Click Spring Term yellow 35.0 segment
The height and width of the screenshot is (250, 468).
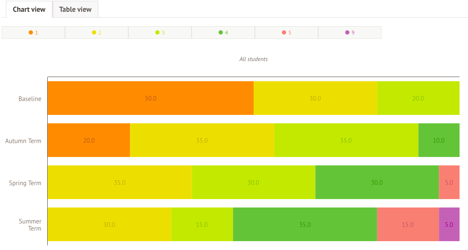coord(119,182)
